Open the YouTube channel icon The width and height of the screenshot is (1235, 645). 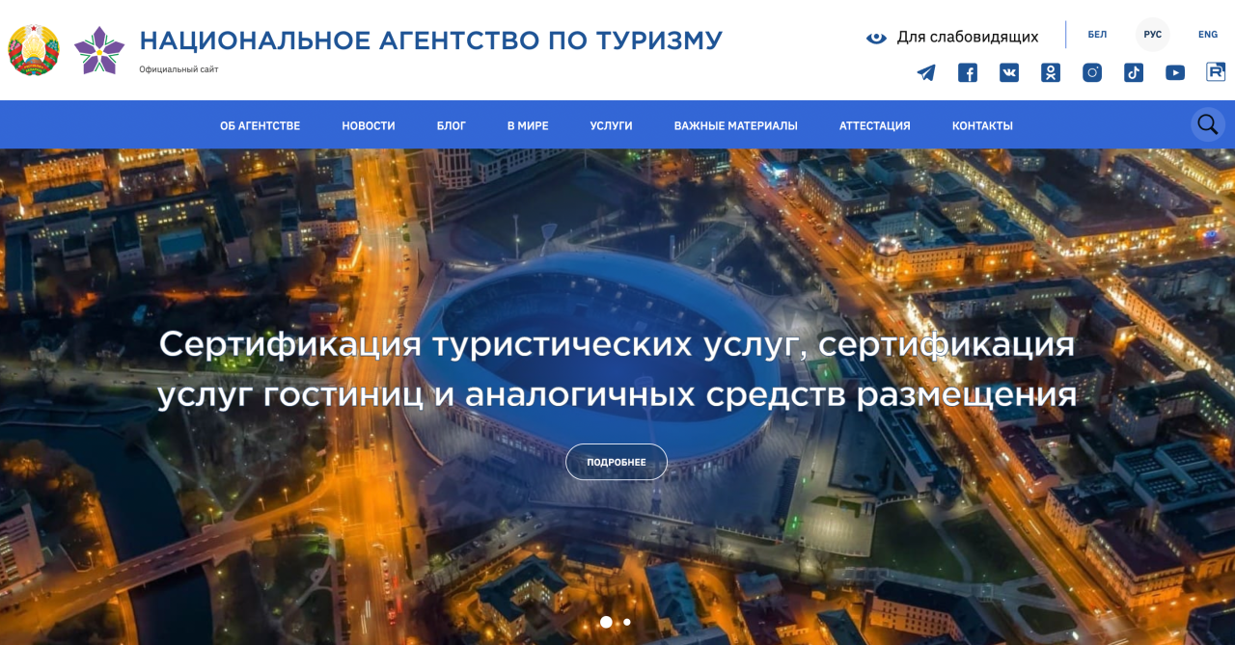(1174, 71)
